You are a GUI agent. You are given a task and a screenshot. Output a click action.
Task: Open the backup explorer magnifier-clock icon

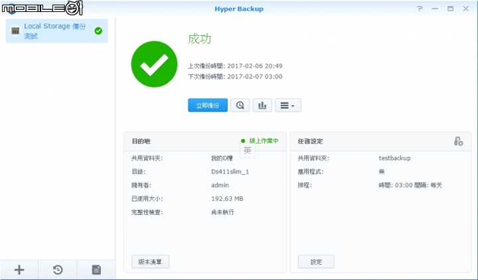pyautogui.click(x=240, y=105)
